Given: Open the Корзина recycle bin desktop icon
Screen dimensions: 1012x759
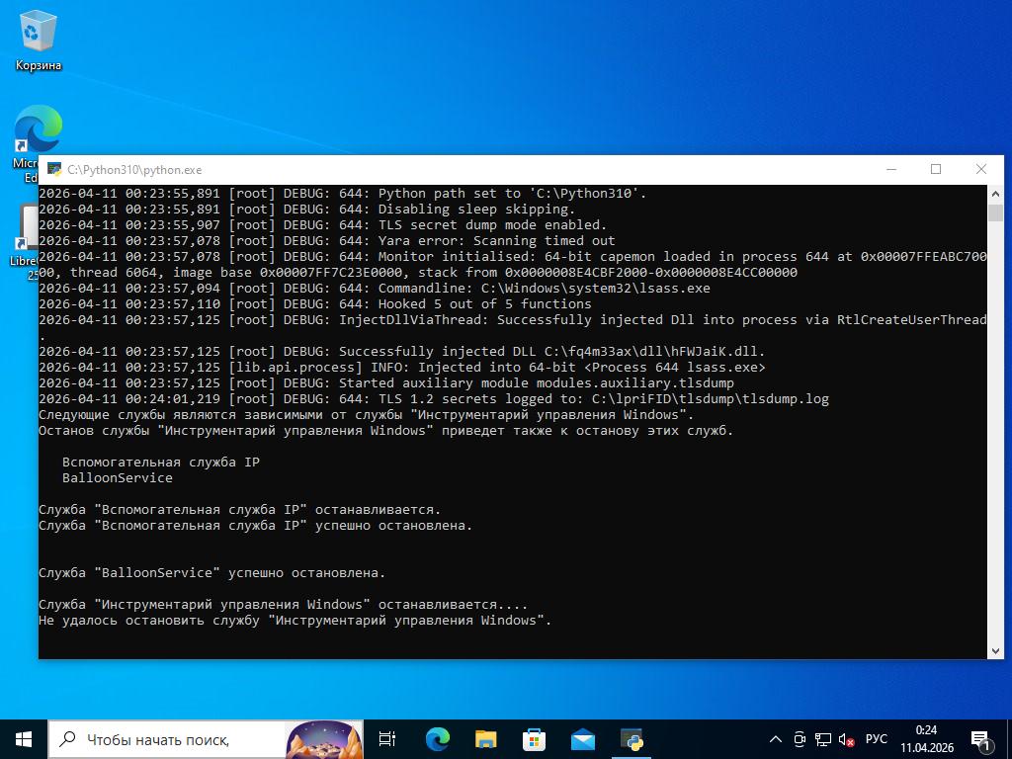Looking at the screenshot, I should (39, 40).
